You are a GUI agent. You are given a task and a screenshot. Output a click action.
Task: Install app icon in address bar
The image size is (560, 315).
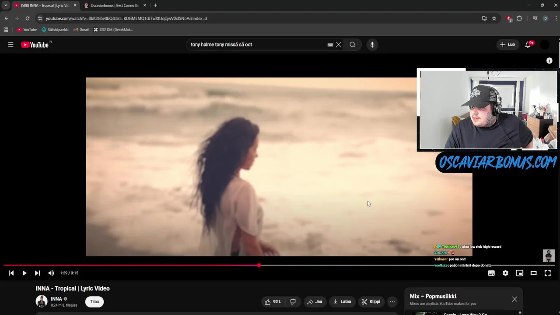(x=484, y=18)
